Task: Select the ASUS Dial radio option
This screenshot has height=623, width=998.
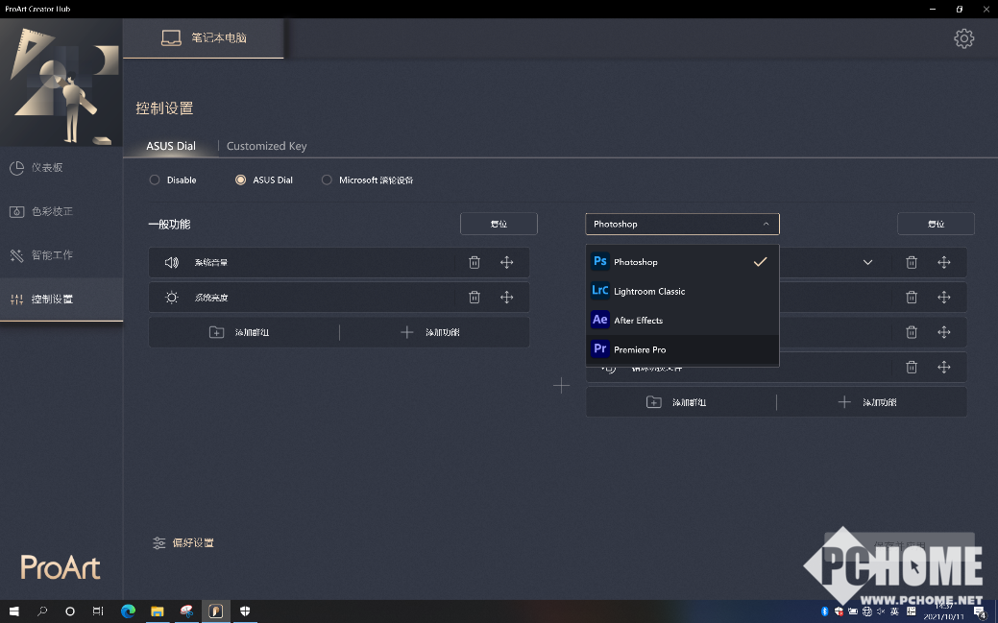Action: point(264,180)
